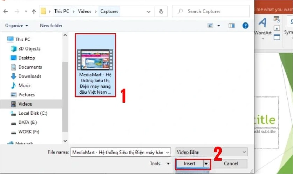Image resolution: width=293 pixels, height=174 pixels.
Task: Click the folder icon in address bar
Action: pyautogui.click(x=43, y=11)
